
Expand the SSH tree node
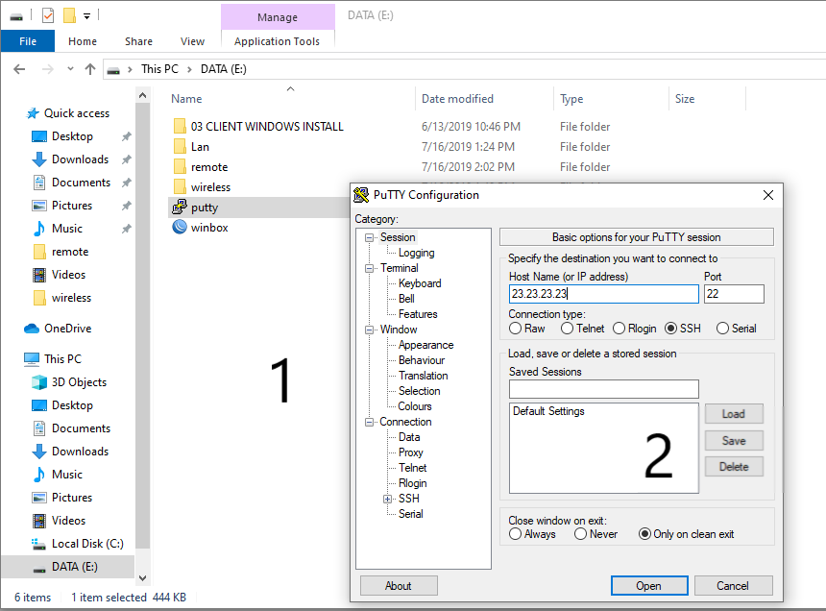(388, 499)
